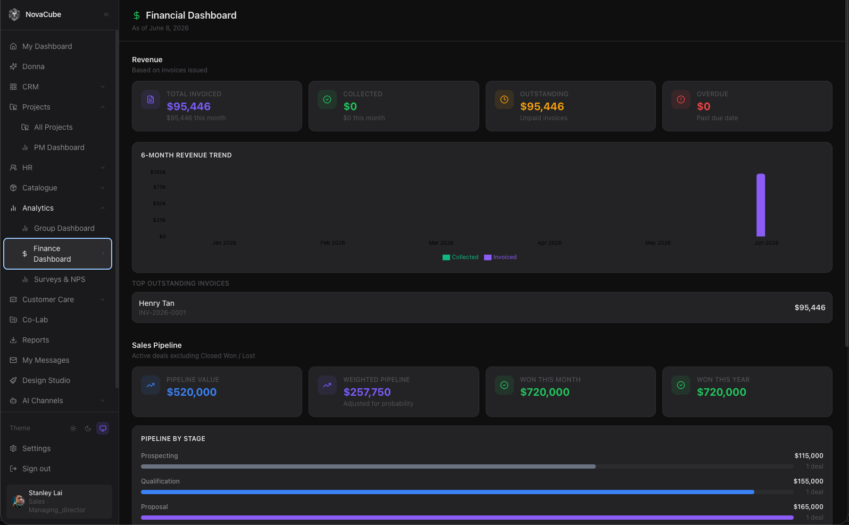The width and height of the screenshot is (849, 525).
Task: Expand the HR section chevron
Action: tap(103, 168)
